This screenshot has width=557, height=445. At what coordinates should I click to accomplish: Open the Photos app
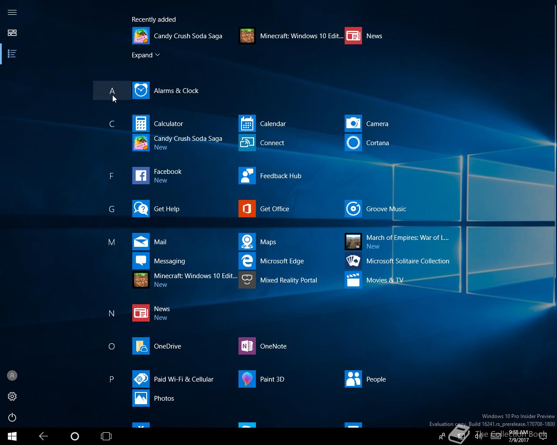(184, 398)
